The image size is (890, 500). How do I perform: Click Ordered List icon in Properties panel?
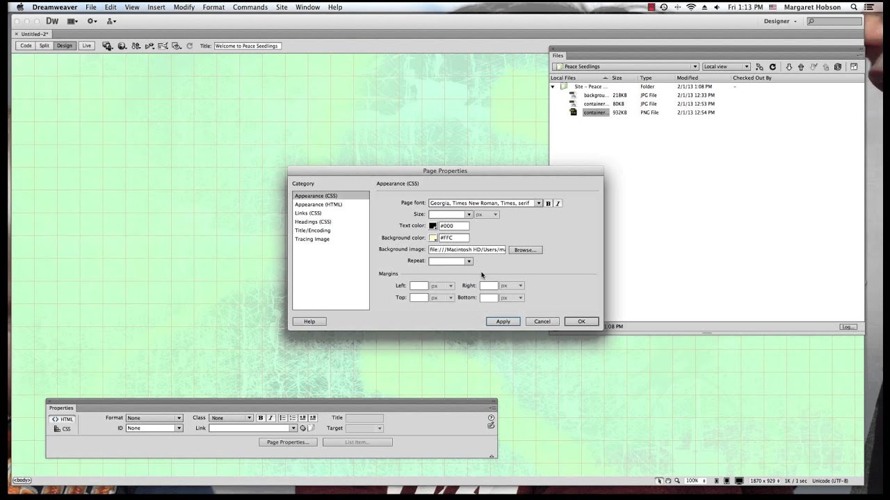[293, 418]
